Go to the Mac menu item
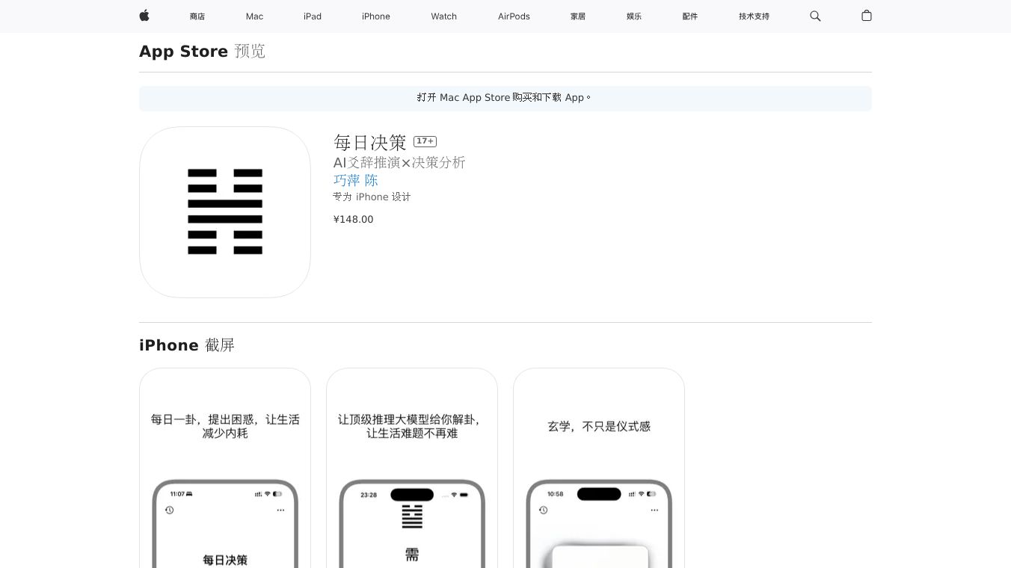Viewport: 1011px width, 568px height. pos(254,16)
